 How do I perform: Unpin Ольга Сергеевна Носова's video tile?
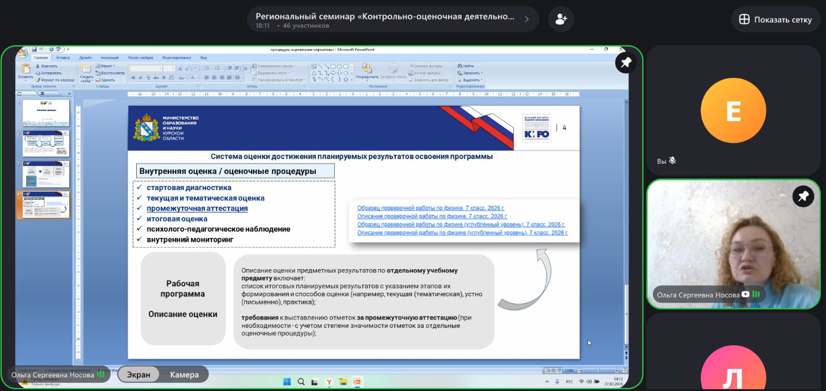pyautogui.click(x=802, y=196)
